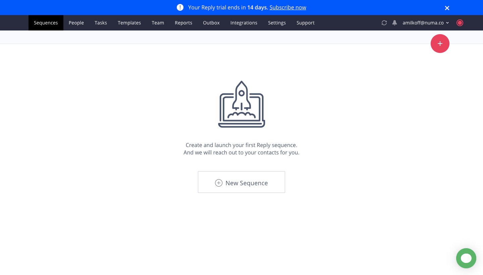Open the Settings tab
483x275 pixels.
click(x=277, y=23)
